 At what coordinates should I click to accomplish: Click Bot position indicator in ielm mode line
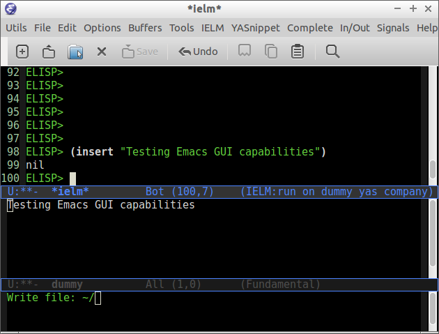(155, 192)
